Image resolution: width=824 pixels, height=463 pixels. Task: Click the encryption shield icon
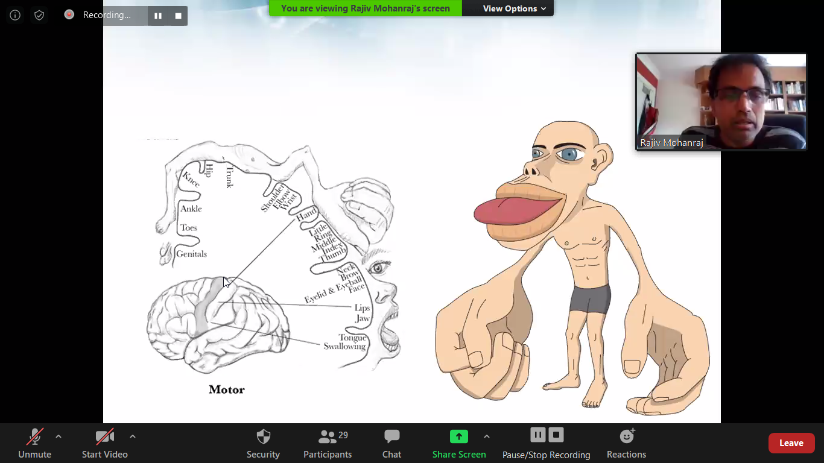tap(39, 15)
